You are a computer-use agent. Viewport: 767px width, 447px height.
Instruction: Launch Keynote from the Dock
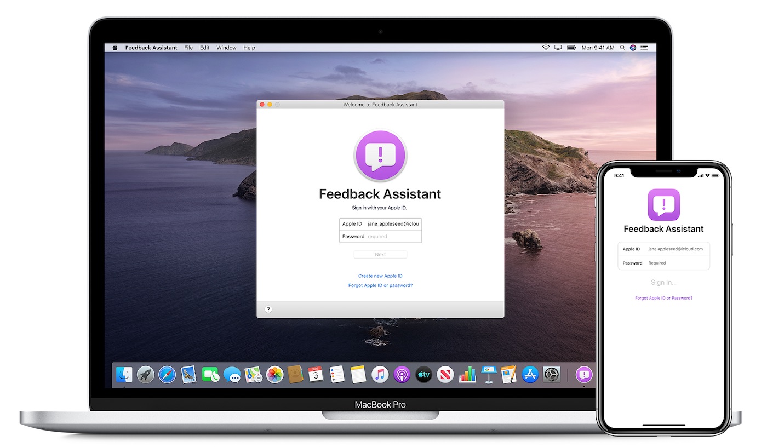488,375
